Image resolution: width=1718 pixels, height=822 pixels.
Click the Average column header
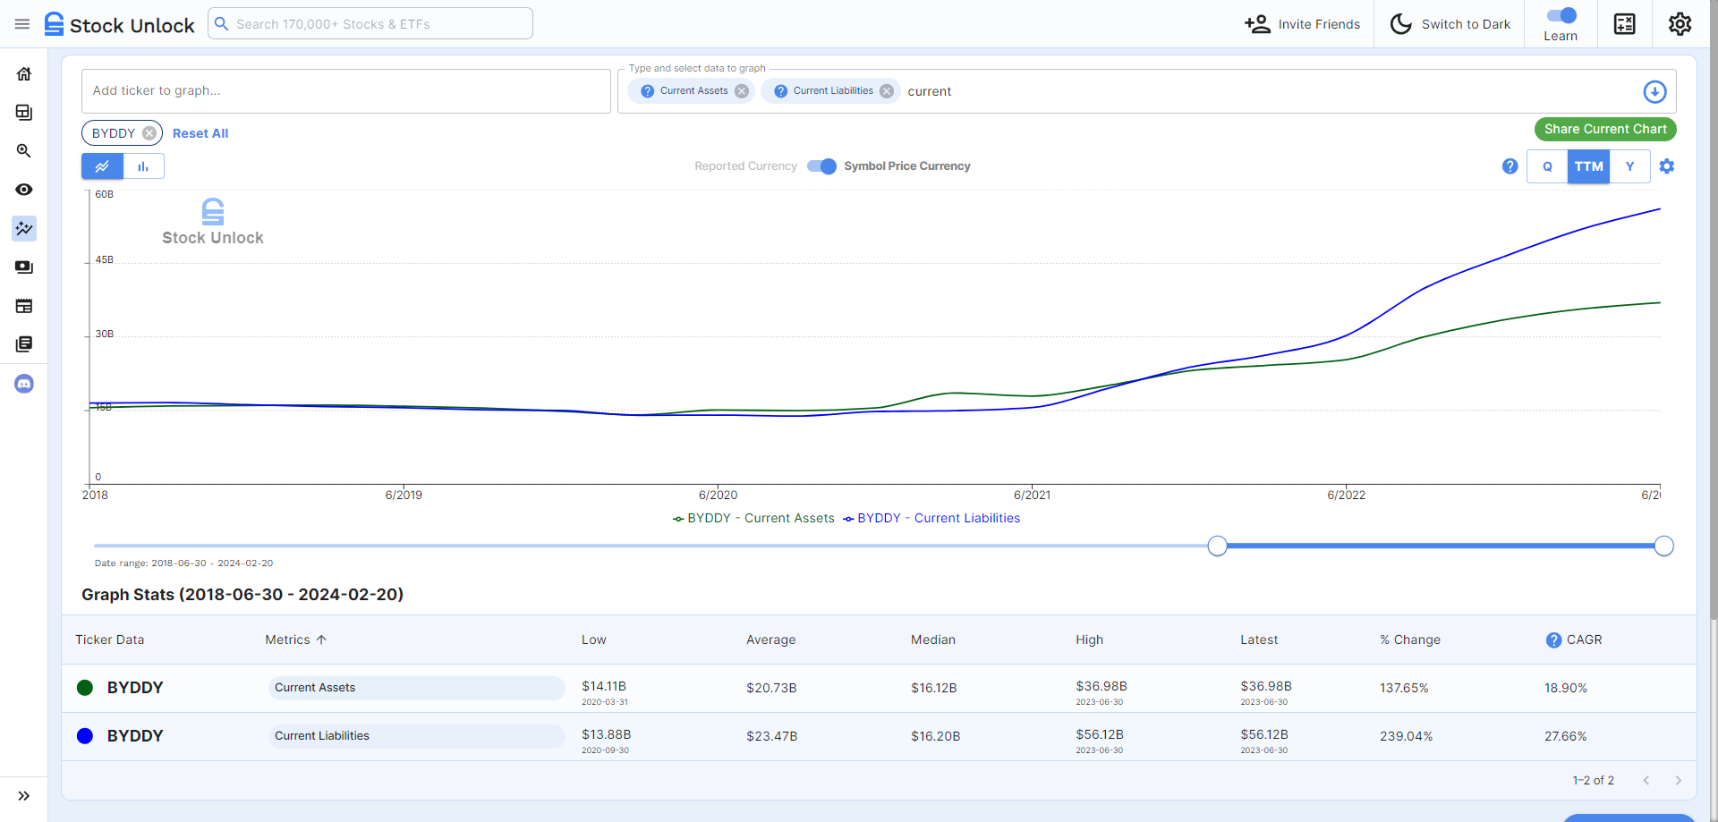point(770,640)
